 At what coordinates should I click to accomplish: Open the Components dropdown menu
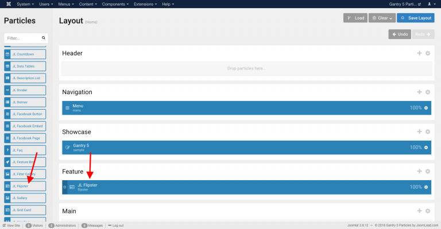tap(115, 4)
